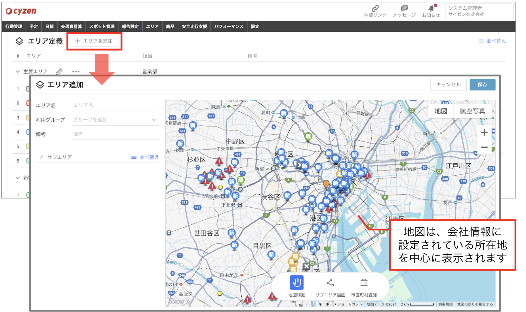Open the 報告設定 menu

(130, 26)
